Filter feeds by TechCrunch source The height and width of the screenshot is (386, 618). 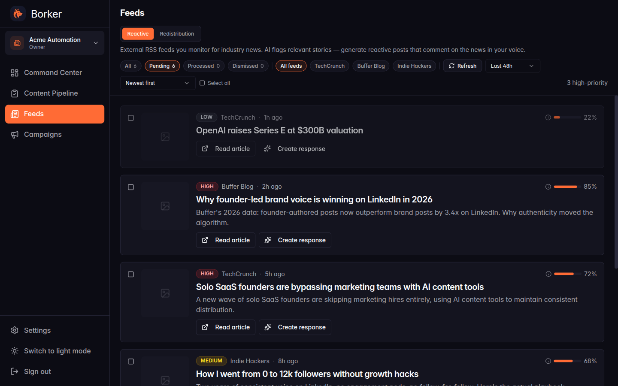point(330,66)
